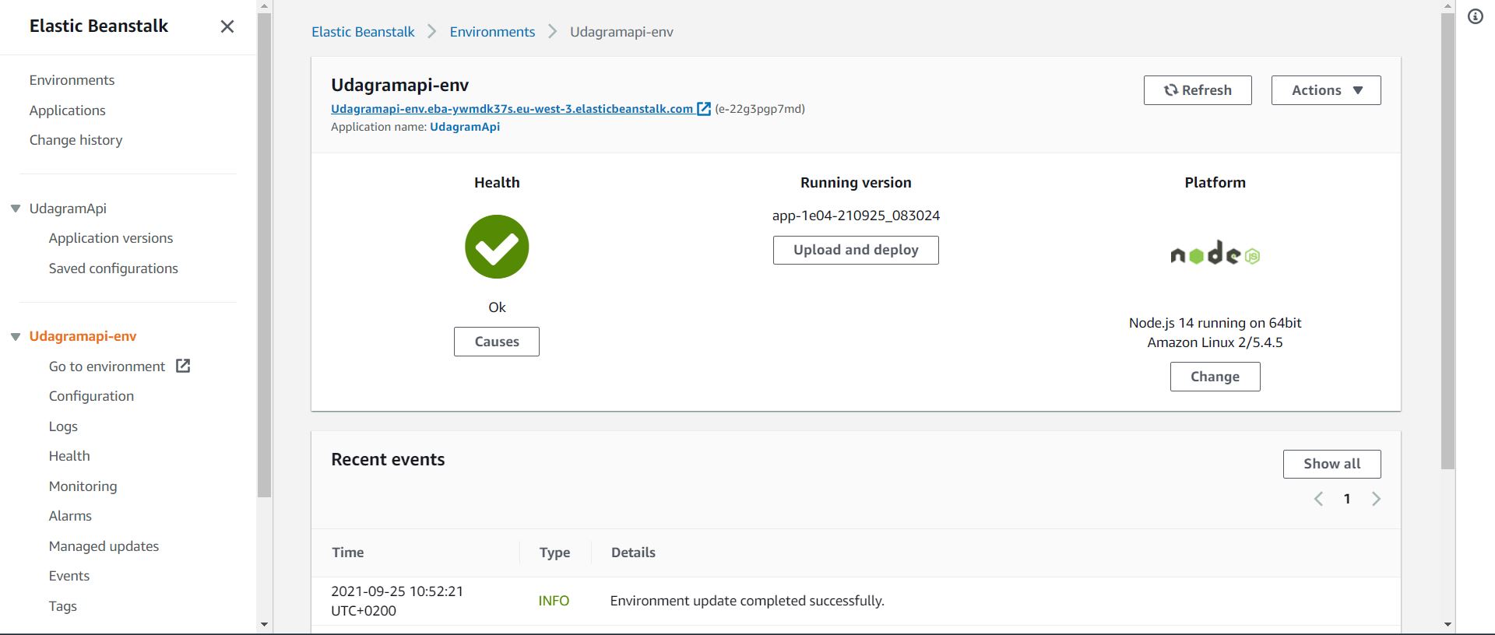1495x635 pixels.
Task: Open Saved configurations
Action: pyautogui.click(x=113, y=268)
